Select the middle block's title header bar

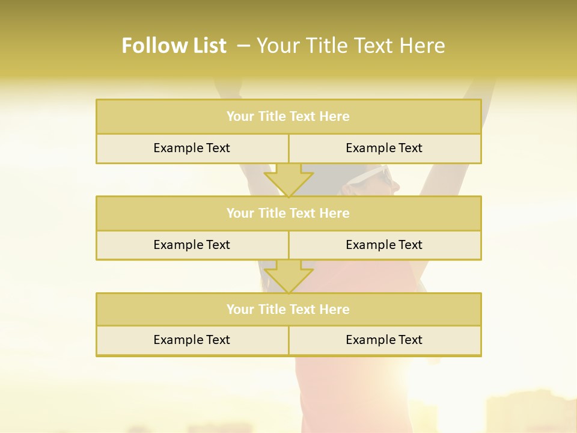[x=288, y=213]
